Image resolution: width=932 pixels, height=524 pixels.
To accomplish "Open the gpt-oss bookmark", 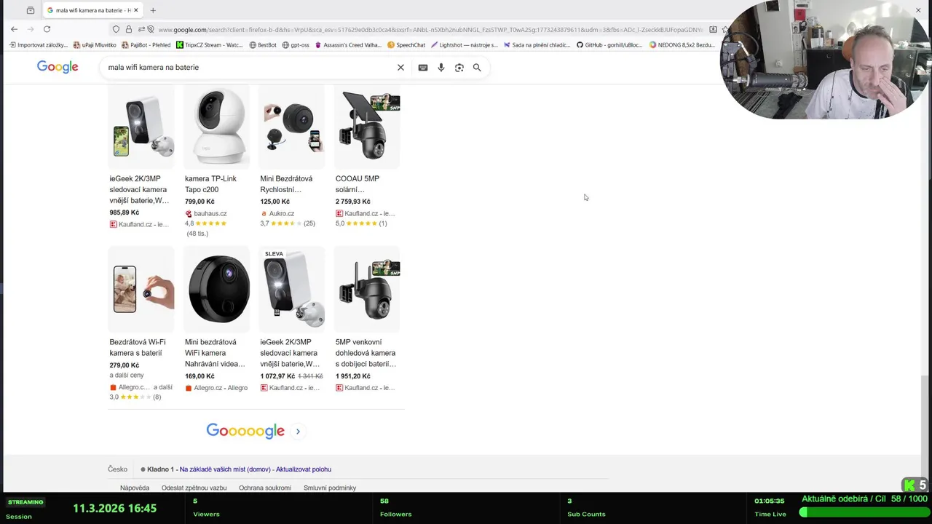I will tap(296, 45).
